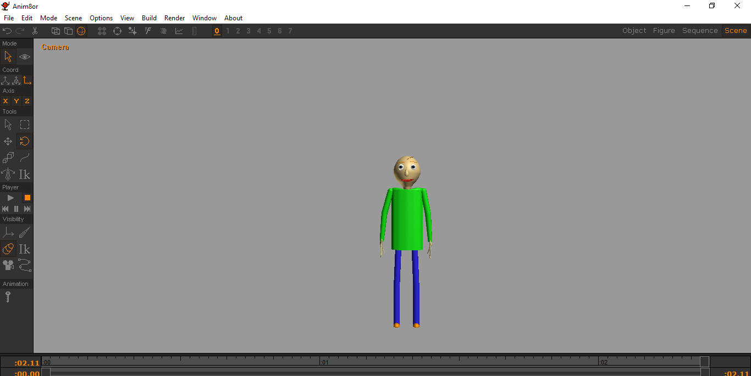Select the Move tool in Tools panel
The image size is (751, 376).
click(x=8, y=141)
